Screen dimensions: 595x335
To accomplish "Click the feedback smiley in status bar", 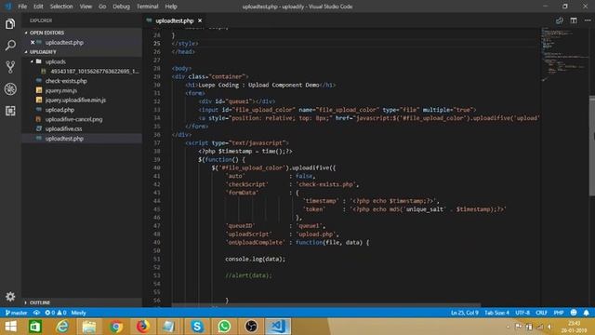I will (574, 313).
